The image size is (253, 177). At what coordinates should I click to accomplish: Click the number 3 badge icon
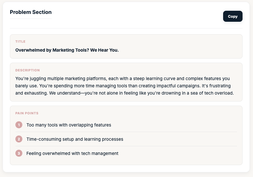pos(19,153)
